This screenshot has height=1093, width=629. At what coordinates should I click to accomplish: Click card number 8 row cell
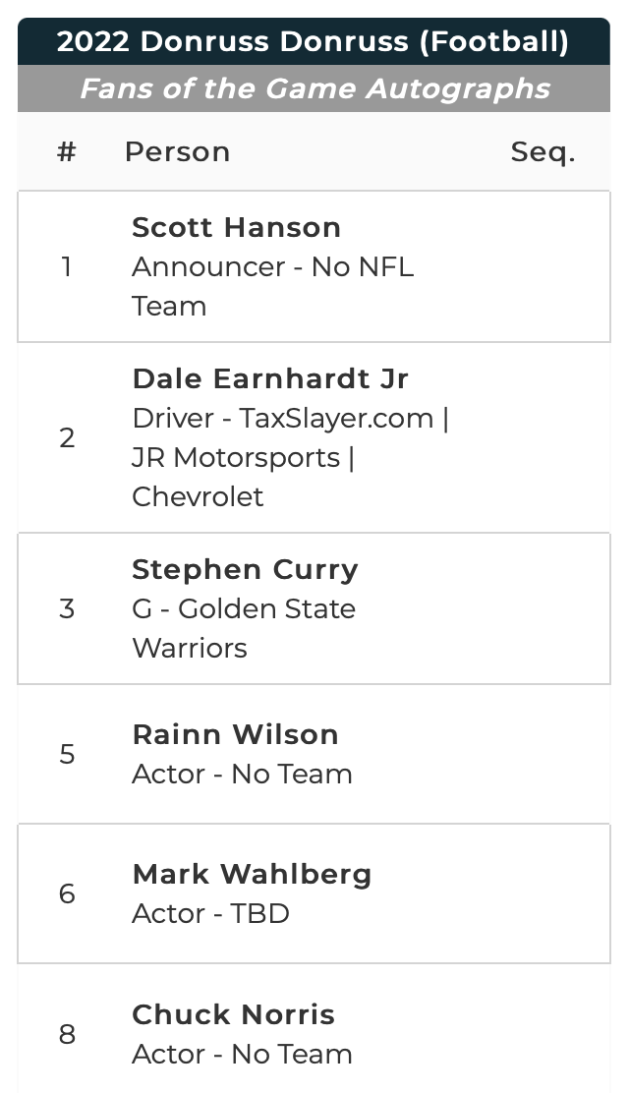coord(67,1034)
